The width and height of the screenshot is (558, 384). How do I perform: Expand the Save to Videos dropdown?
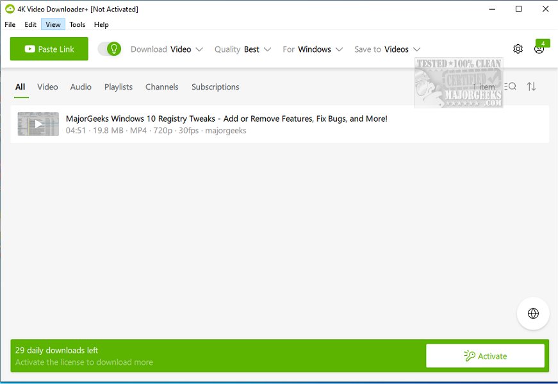tap(387, 49)
